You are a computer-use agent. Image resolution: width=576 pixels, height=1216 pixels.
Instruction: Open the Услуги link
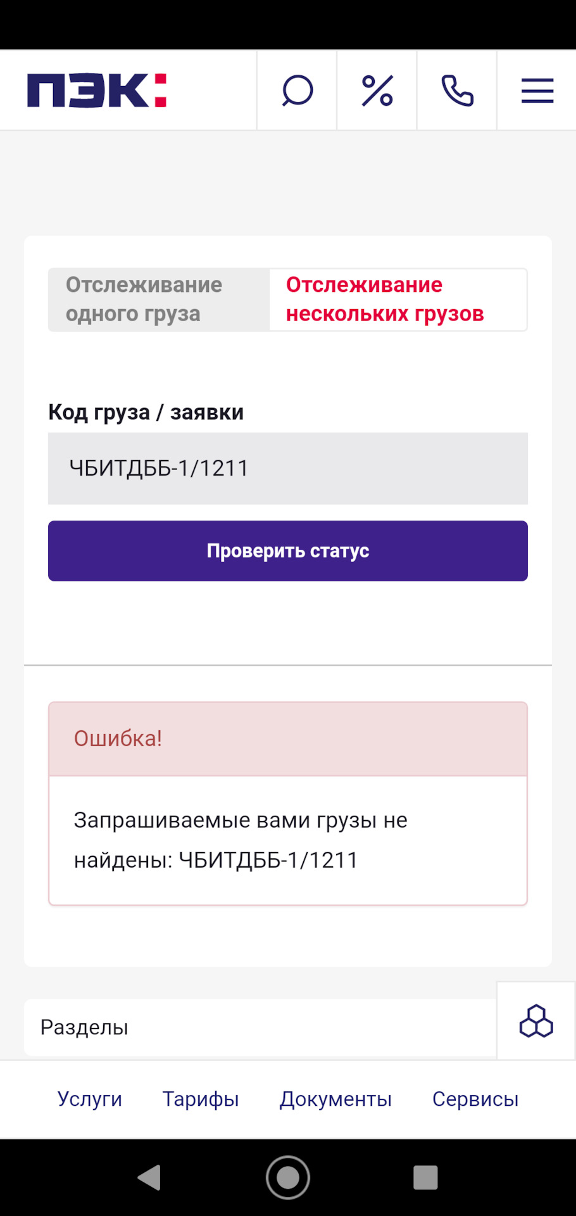(x=90, y=1099)
